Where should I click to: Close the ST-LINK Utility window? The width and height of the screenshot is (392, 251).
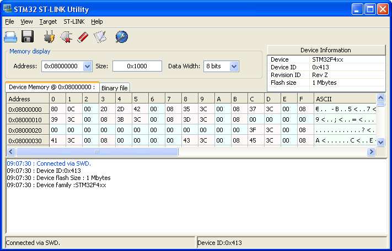383,9
